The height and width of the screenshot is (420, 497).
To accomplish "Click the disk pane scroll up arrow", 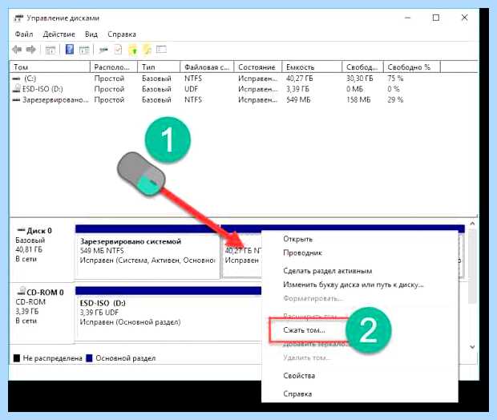I will click(x=472, y=224).
